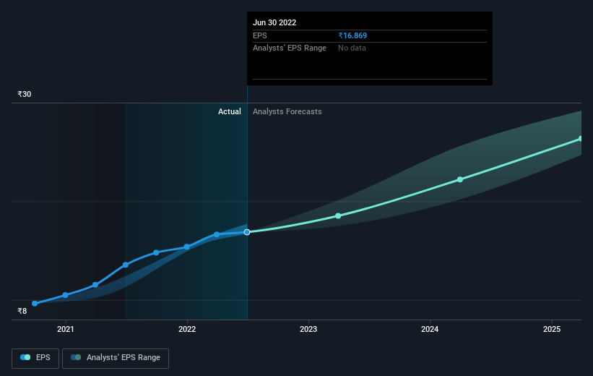This screenshot has height=376, width=593.
Task: Click the 'EPS' row label in tooltip
Action: pyautogui.click(x=260, y=35)
